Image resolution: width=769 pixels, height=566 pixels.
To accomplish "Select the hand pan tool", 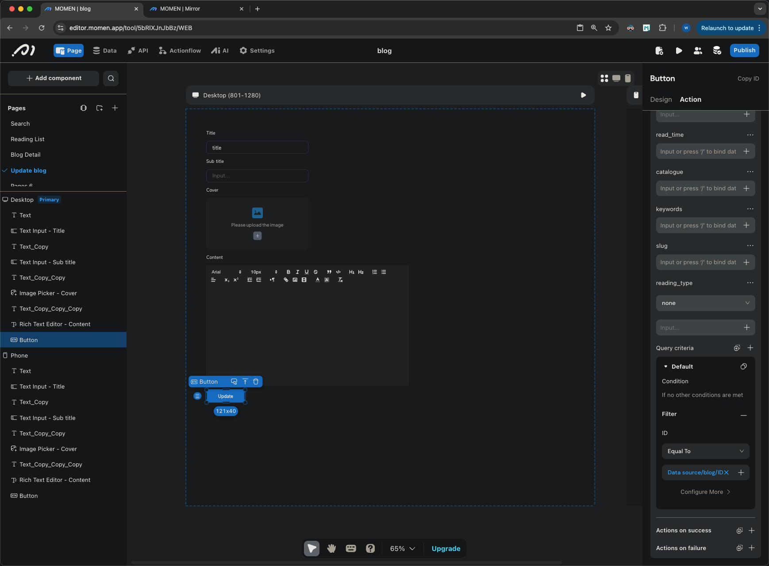I will (331, 548).
